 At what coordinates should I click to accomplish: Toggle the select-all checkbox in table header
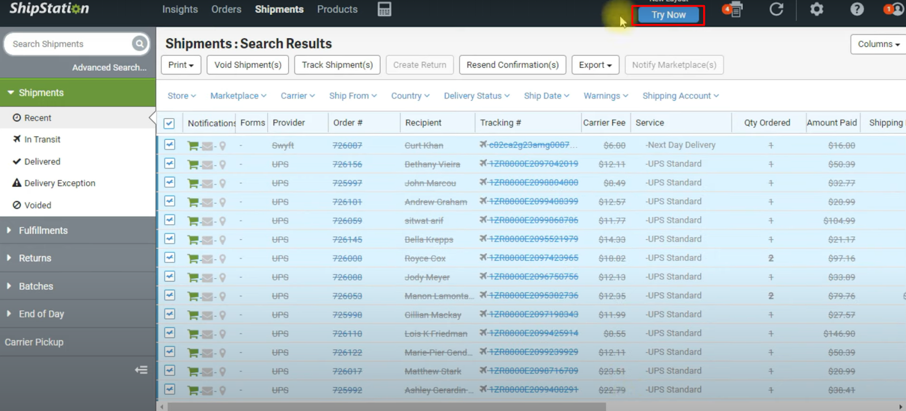click(169, 123)
